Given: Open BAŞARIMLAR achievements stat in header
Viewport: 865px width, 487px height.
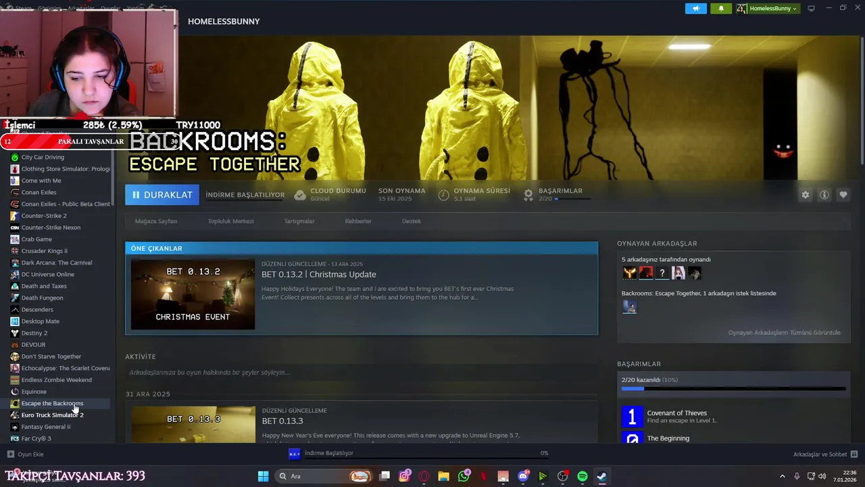Looking at the screenshot, I should (x=560, y=195).
